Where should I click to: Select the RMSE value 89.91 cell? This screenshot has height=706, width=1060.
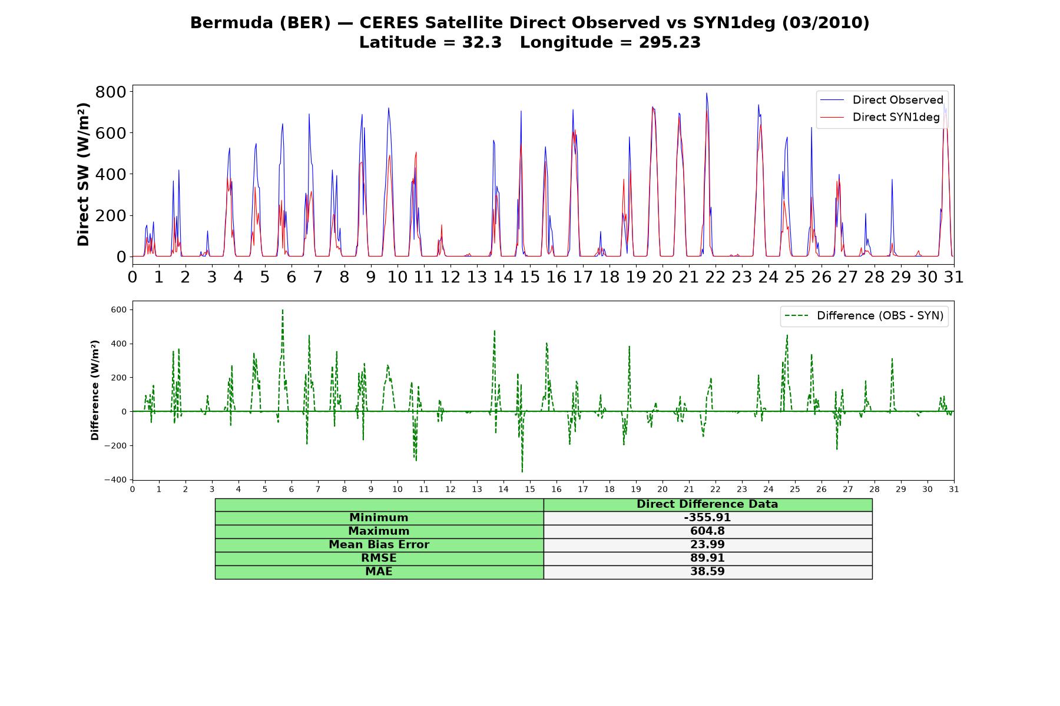(x=707, y=558)
